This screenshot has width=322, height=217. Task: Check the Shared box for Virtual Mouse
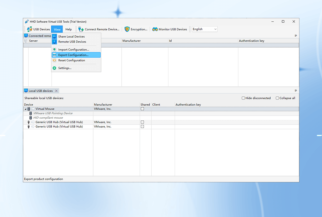[x=142, y=109]
